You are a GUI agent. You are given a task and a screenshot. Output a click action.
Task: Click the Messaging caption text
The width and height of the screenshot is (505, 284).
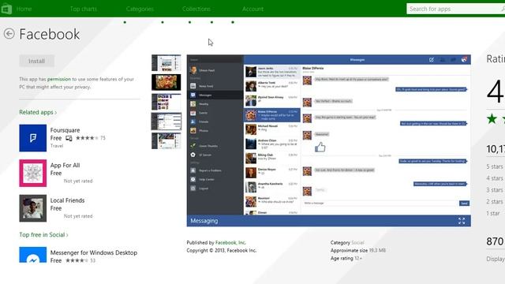click(x=204, y=221)
